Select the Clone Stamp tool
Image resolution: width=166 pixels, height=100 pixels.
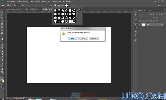point(2,39)
